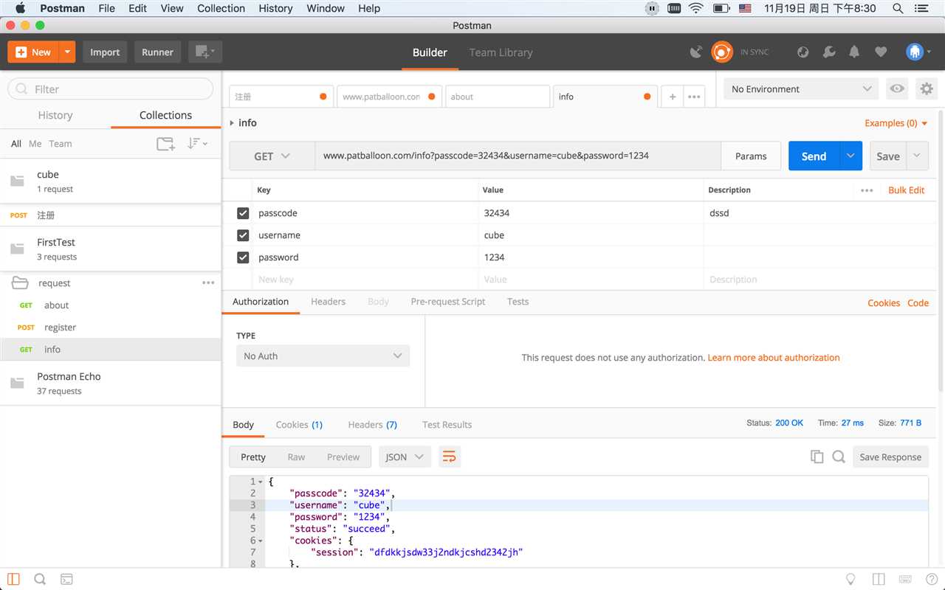Search the response with magnifier icon
The image size is (945, 590).
(839, 457)
